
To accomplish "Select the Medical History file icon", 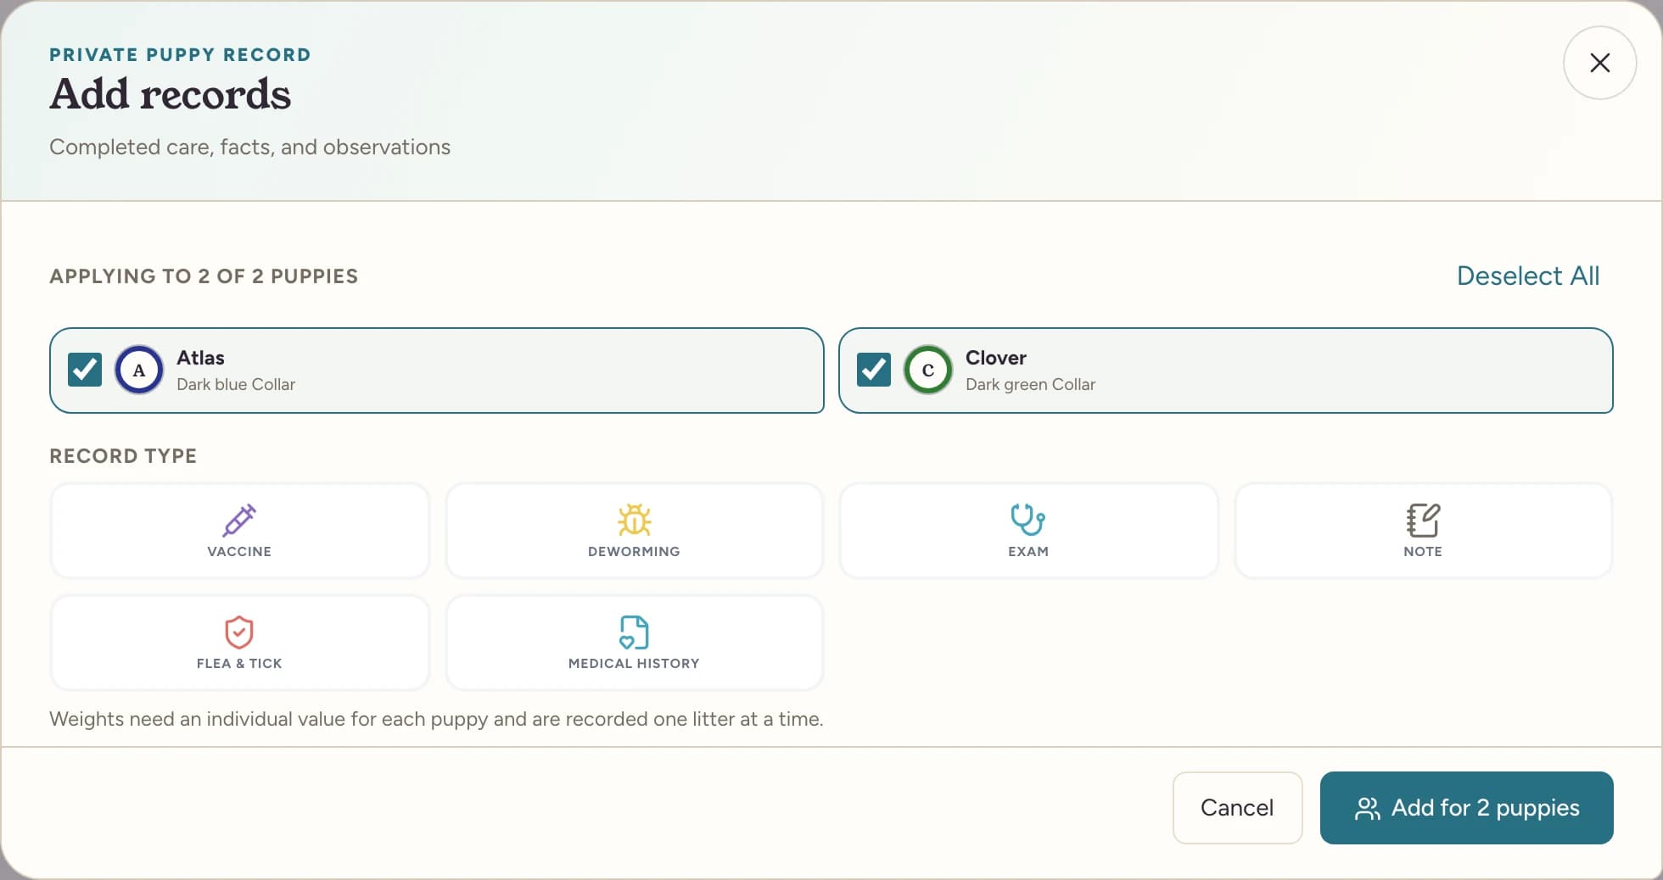I will (634, 632).
